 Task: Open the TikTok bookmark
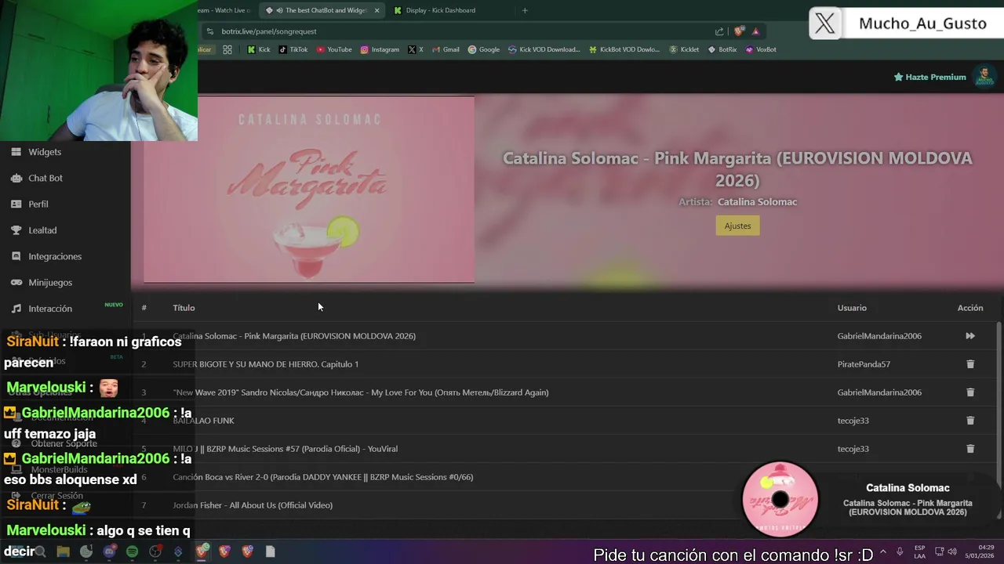[293, 49]
